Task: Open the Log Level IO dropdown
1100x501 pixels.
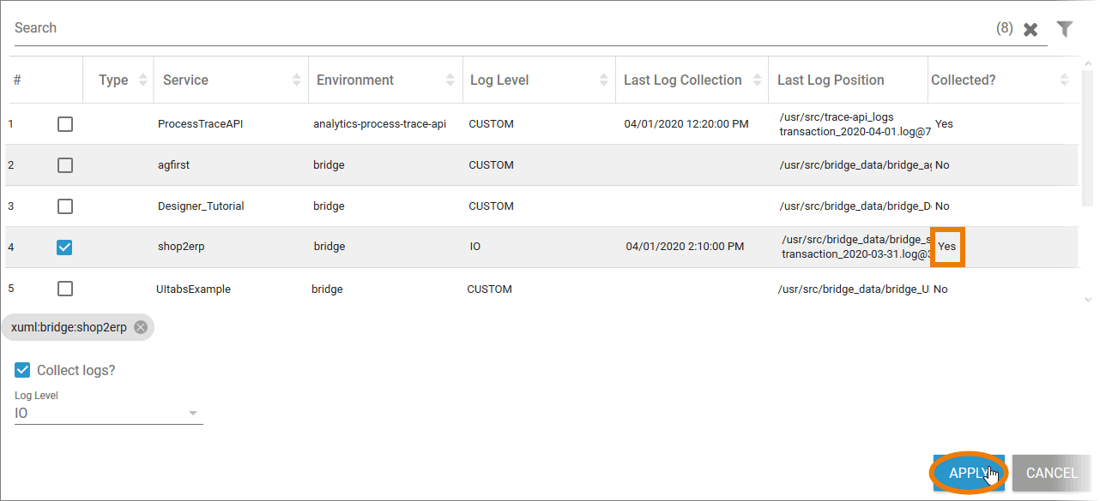Action: (x=108, y=414)
